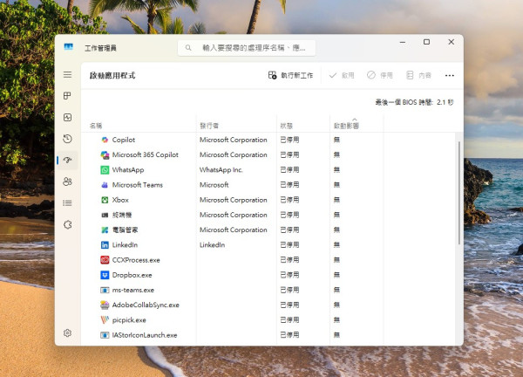Click the 電腦管家 row name
This screenshot has width=523, height=377.
click(x=125, y=230)
